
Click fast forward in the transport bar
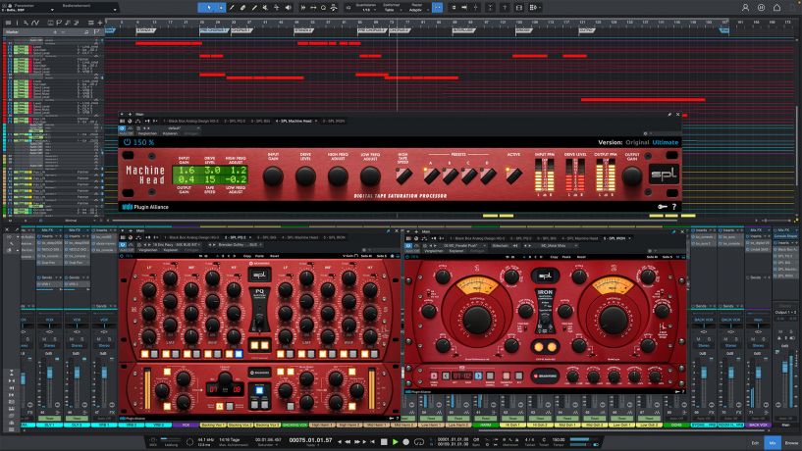coord(357,442)
